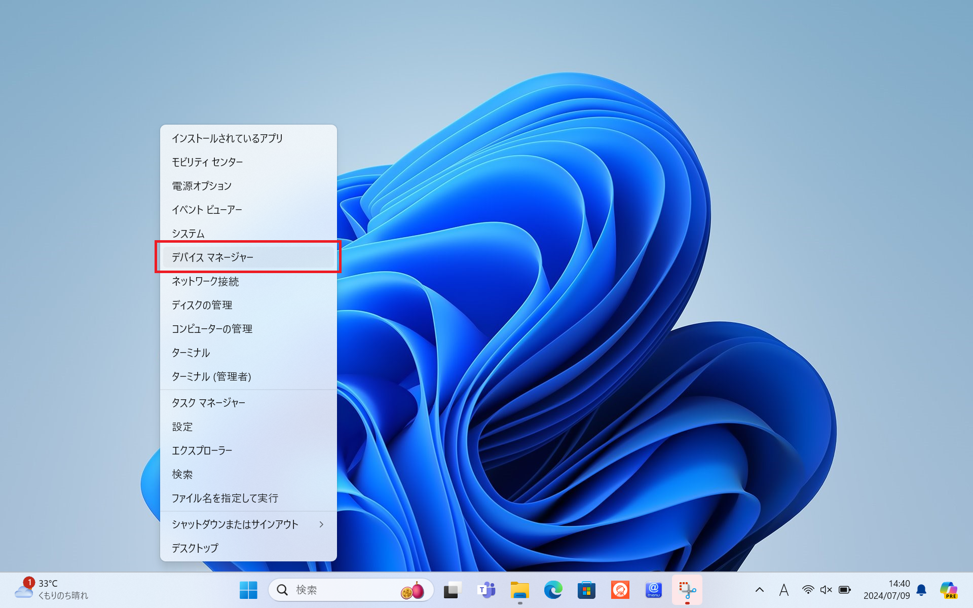Launch the screenshot clipping tool in the taskbar

687,590
